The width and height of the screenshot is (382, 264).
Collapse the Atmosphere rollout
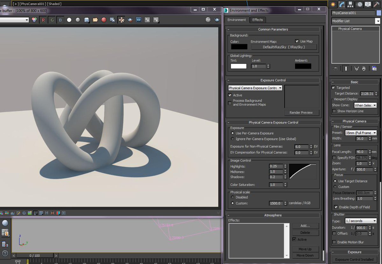(x=273, y=215)
